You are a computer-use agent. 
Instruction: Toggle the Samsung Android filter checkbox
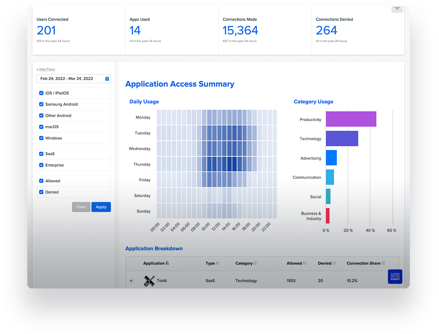[x=41, y=104]
